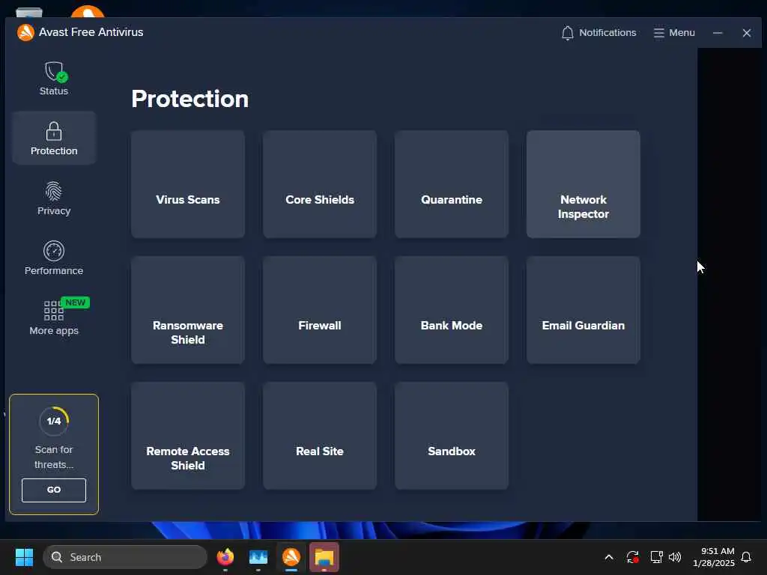The image size is (767, 575).
Task: Open the Core Shields tile
Action: pos(320,184)
